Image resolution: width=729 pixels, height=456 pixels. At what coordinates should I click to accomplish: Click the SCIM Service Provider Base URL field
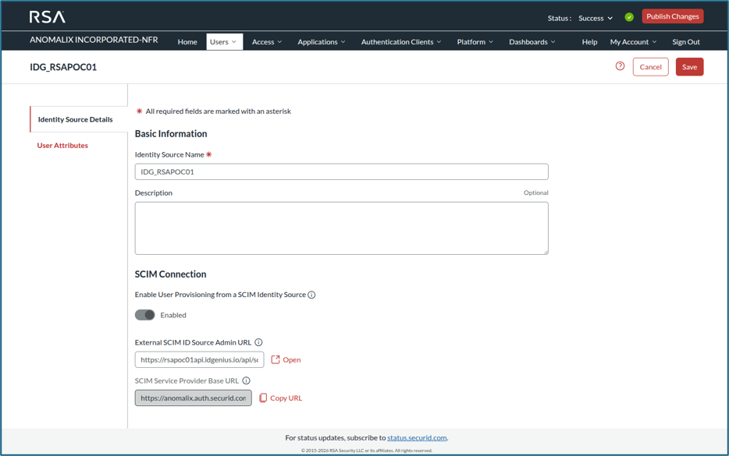click(194, 398)
